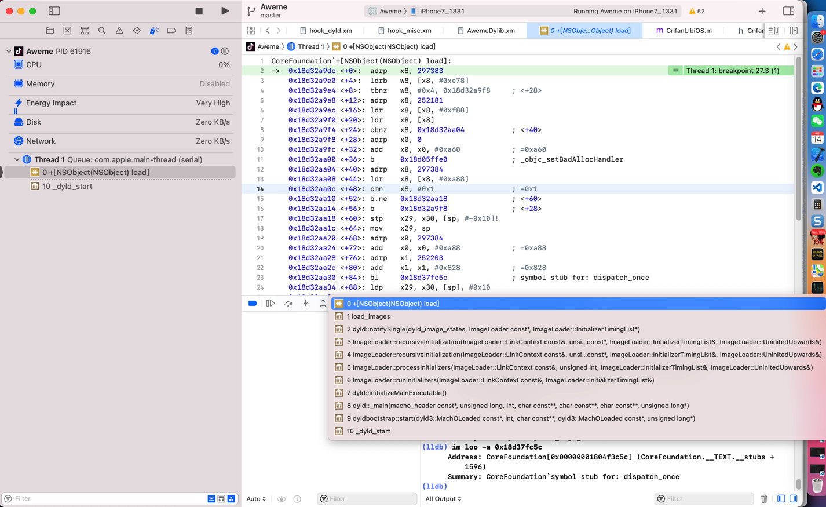Click the Step Into button
Viewport: 826px width, 507px height.
click(305, 304)
